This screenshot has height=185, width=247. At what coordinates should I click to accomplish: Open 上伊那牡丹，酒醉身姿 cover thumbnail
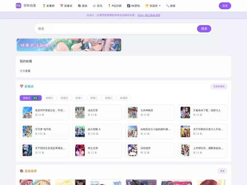[186, 150]
